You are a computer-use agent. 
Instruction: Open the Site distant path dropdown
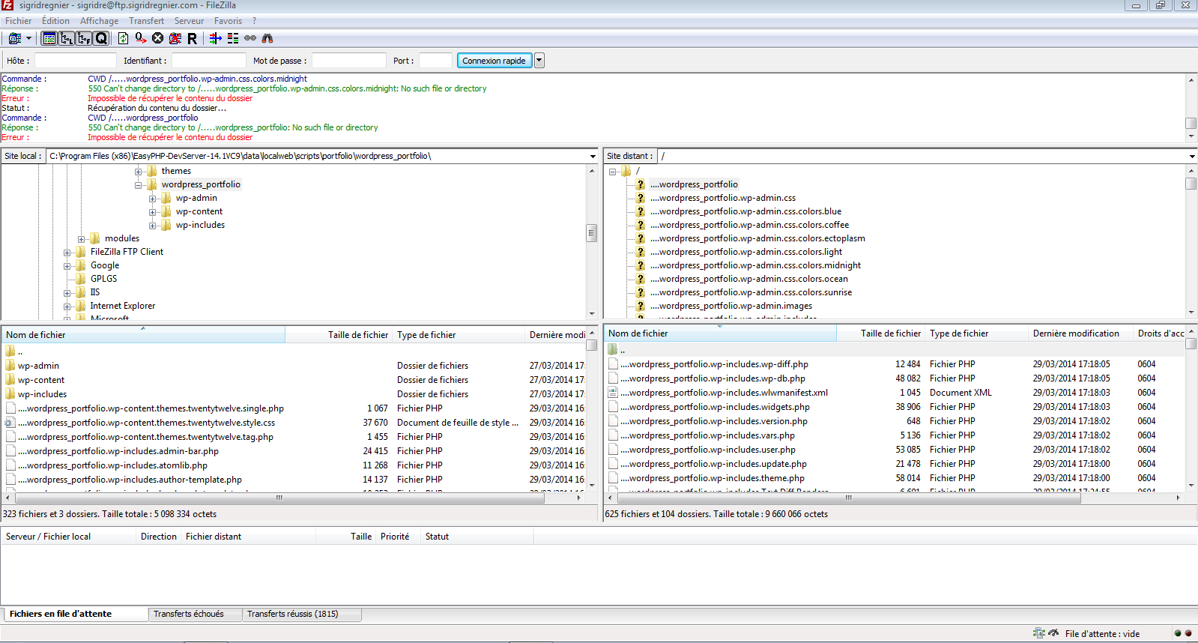1191,156
